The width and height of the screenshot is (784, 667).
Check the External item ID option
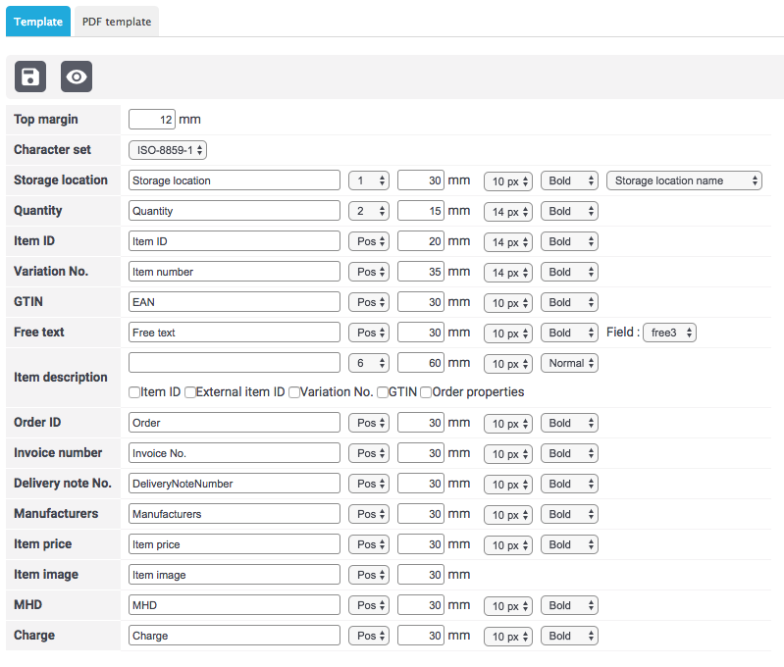190,392
